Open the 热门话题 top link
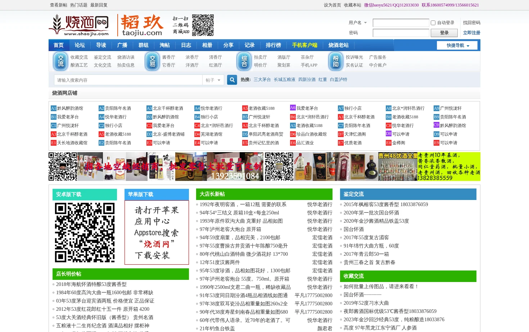Image resolution: width=529 pixels, height=332 pixels. coord(79,5)
